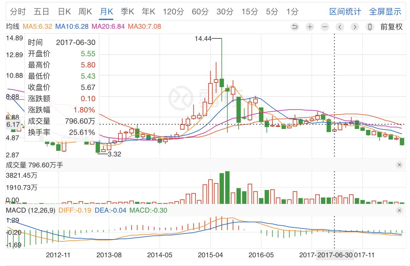The width and height of the screenshot is (410, 266).
Task: Click the MACD:-0.30 value label
Action: [x=148, y=210]
